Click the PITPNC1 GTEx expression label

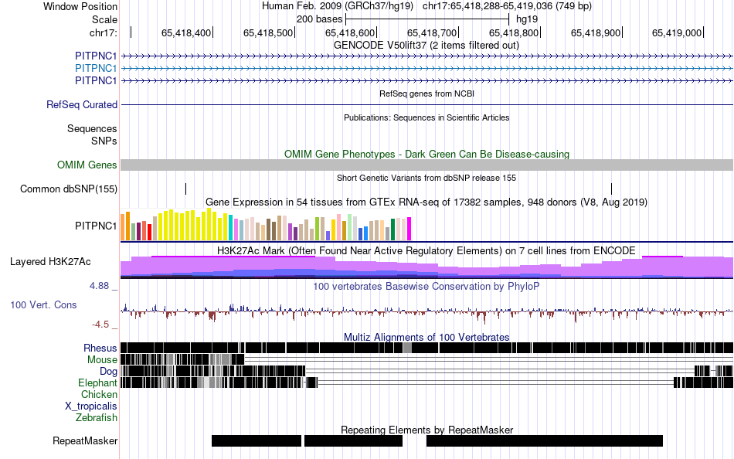[x=96, y=226]
